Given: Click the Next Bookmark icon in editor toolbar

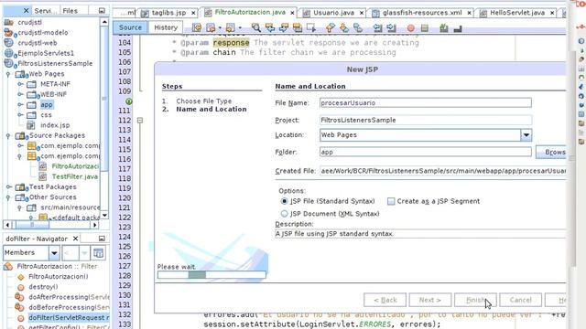Looking at the screenshot, I should click(344, 27).
